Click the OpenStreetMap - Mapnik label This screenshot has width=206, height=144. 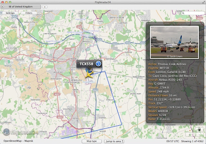pyautogui.click(x=18, y=141)
